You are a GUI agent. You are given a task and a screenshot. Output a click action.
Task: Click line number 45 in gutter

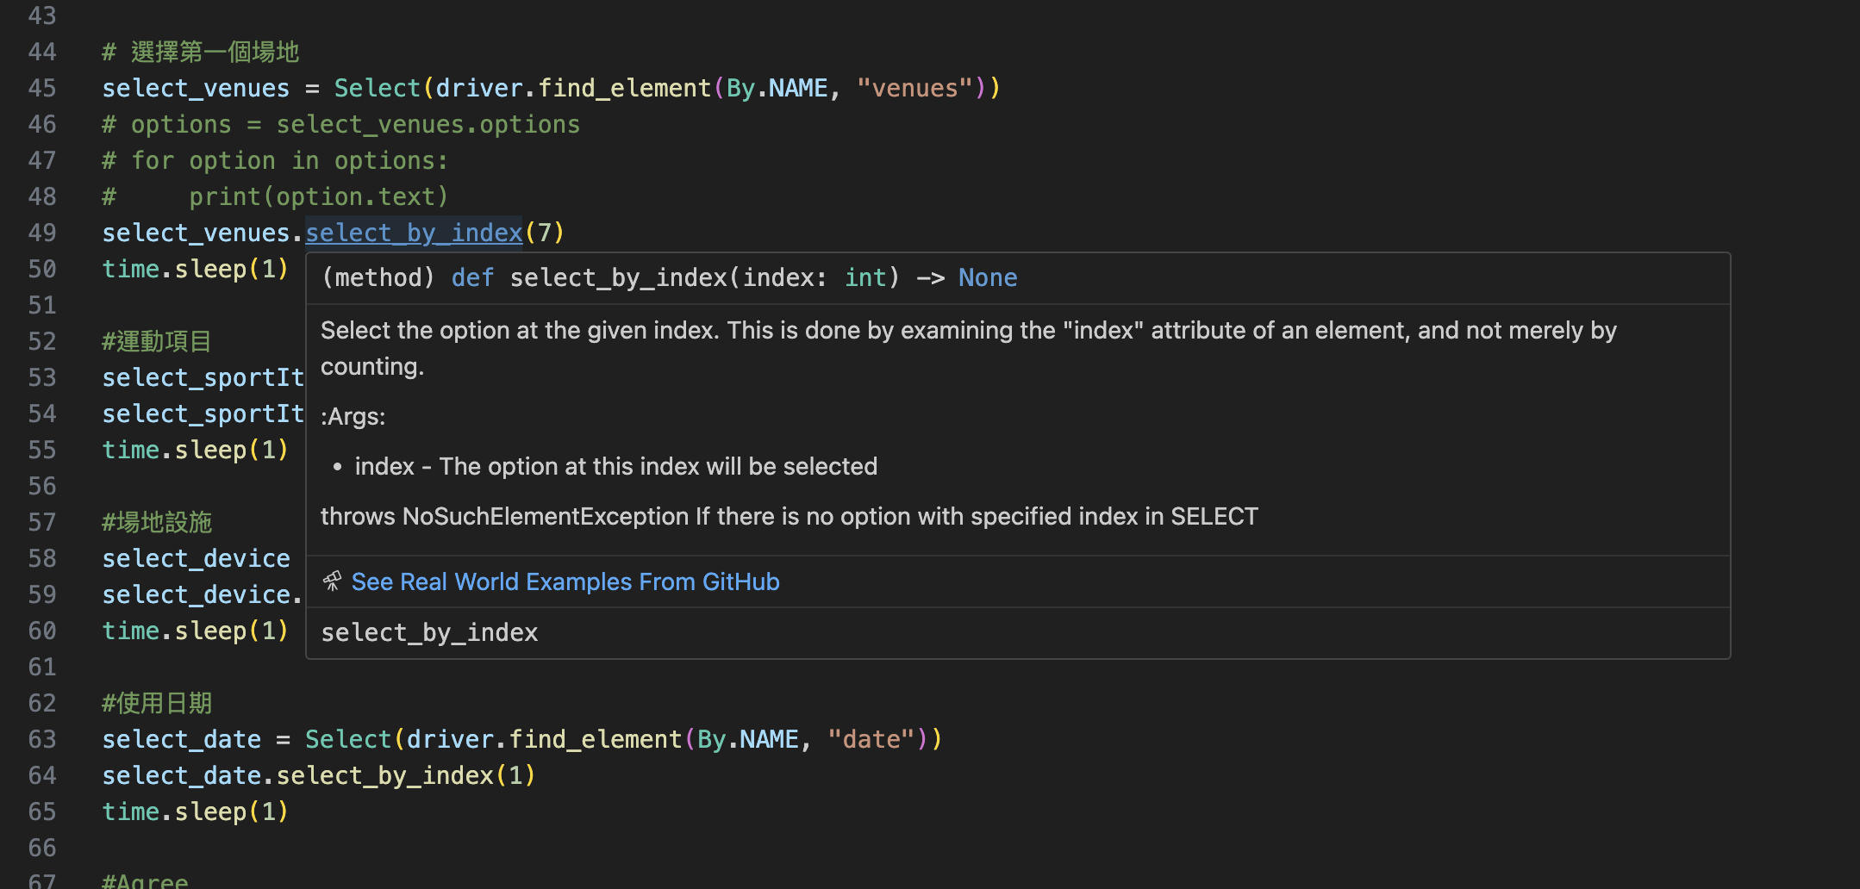[x=42, y=88]
